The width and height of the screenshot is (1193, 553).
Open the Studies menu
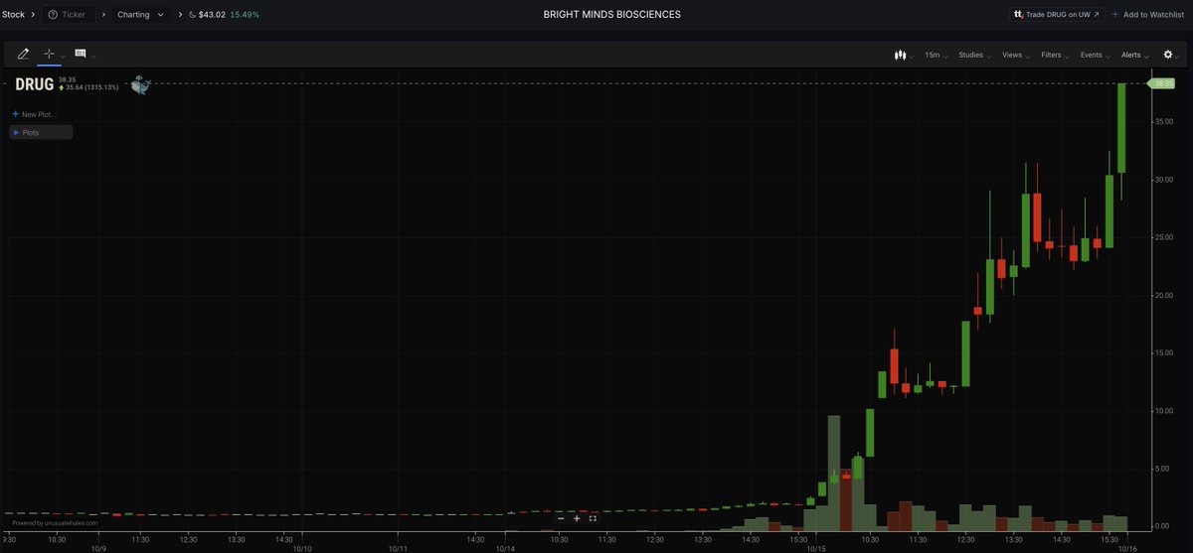974,55
